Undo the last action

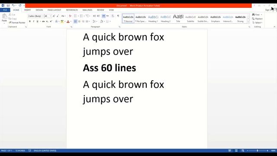(x=13, y=6)
